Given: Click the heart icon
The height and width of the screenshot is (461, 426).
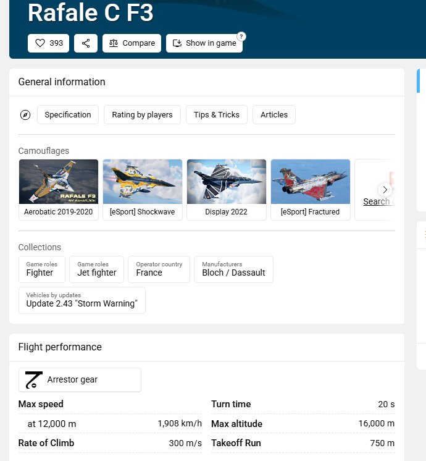Looking at the screenshot, I should 40,43.
